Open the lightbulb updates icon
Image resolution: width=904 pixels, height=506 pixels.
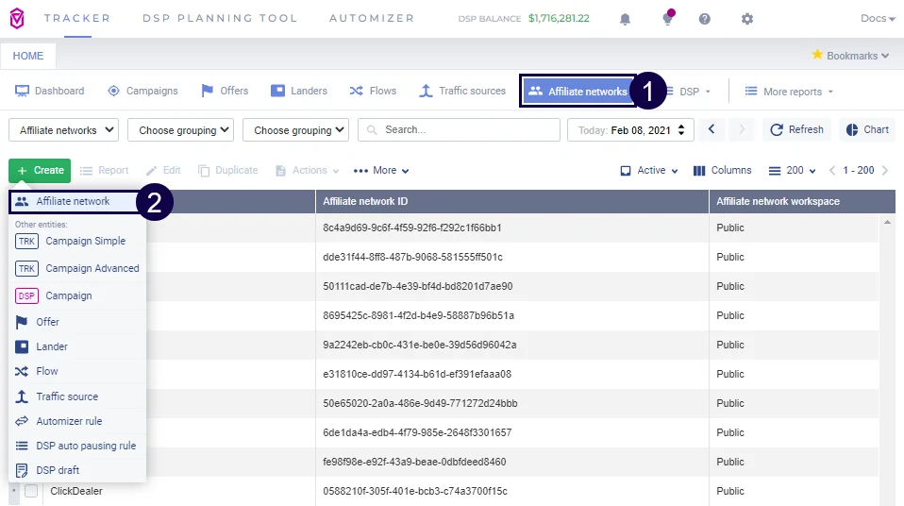pos(668,19)
